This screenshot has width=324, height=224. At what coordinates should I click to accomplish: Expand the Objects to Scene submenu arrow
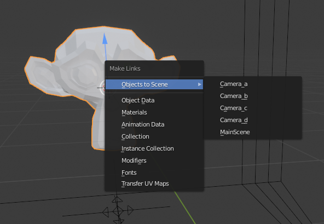click(x=199, y=84)
